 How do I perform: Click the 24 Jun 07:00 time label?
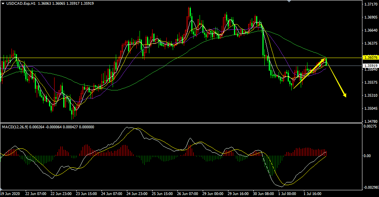coord(112,193)
